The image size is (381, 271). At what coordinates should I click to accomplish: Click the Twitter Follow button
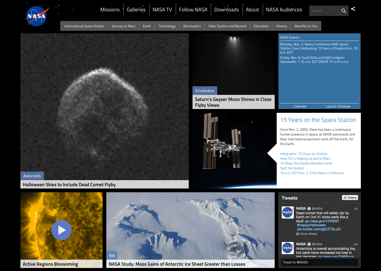(350, 198)
